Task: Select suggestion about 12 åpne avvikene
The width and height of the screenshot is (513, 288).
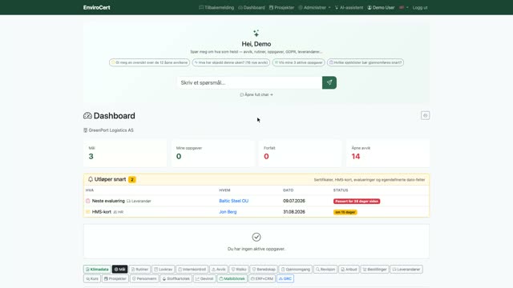Action: (150, 62)
